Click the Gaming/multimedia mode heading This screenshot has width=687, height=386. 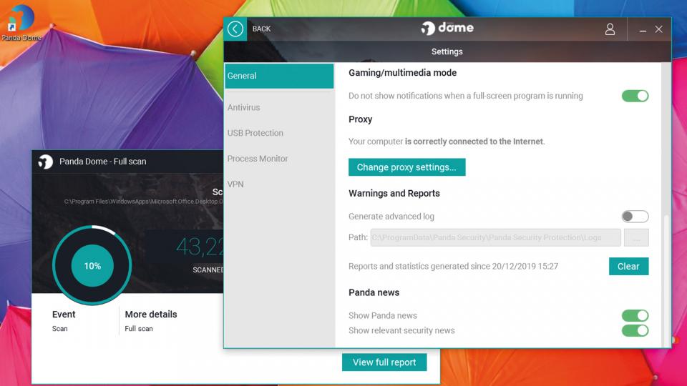(402, 73)
